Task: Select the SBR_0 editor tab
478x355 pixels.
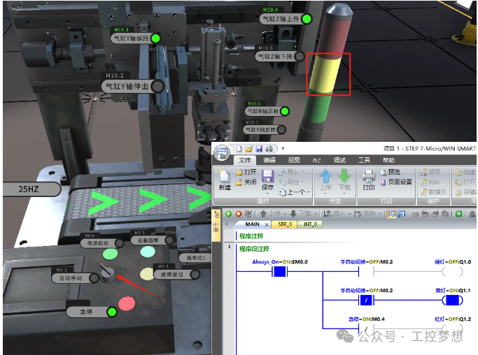Action: 285,224
